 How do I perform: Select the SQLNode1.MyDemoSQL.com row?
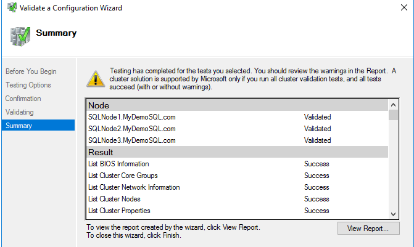[132, 117]
